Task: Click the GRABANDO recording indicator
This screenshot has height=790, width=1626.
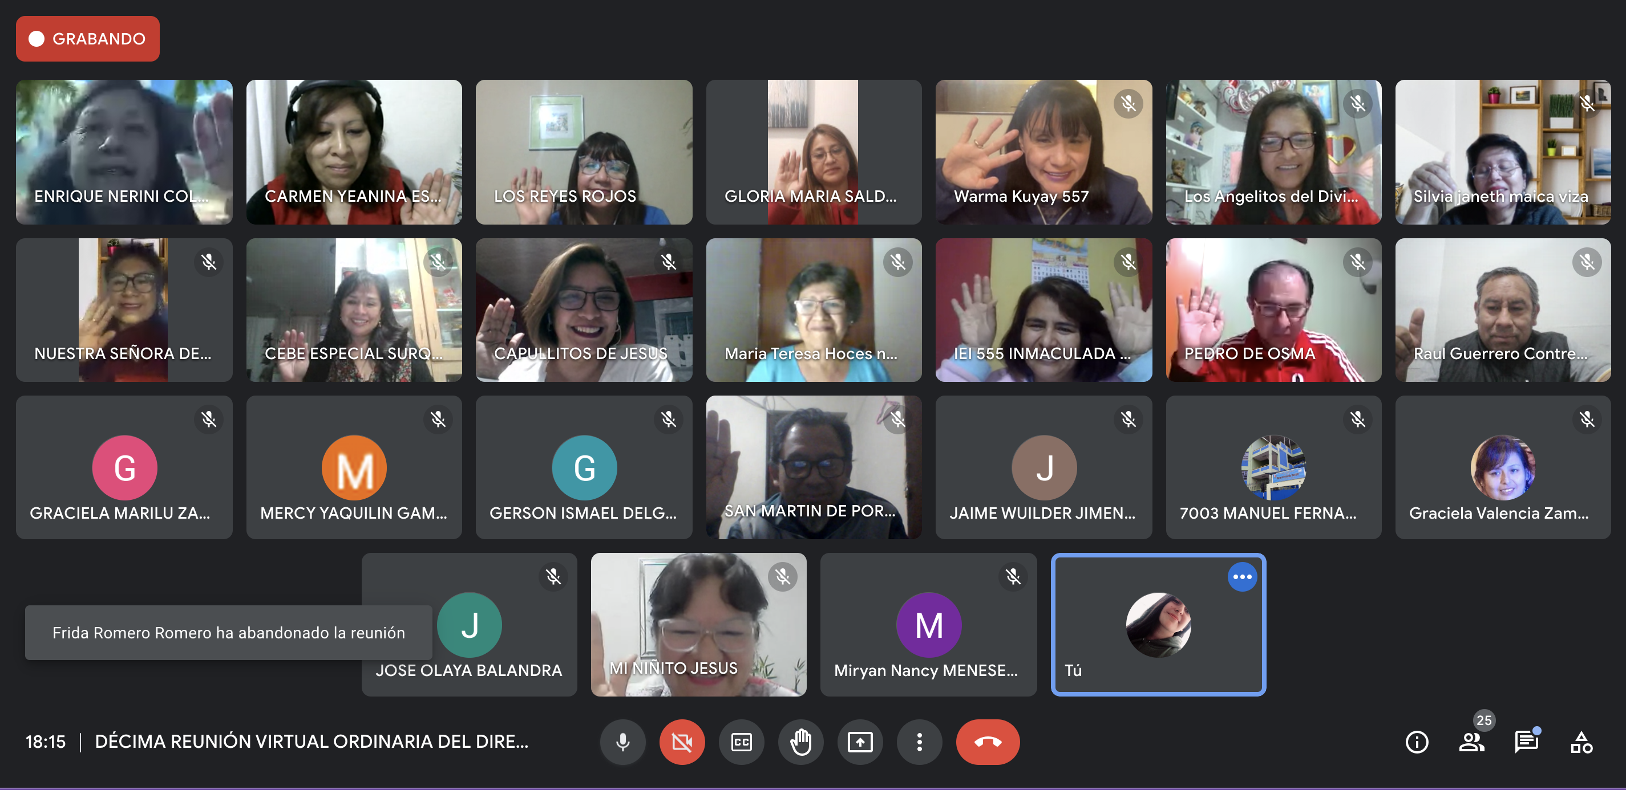Action: point(88,38)
